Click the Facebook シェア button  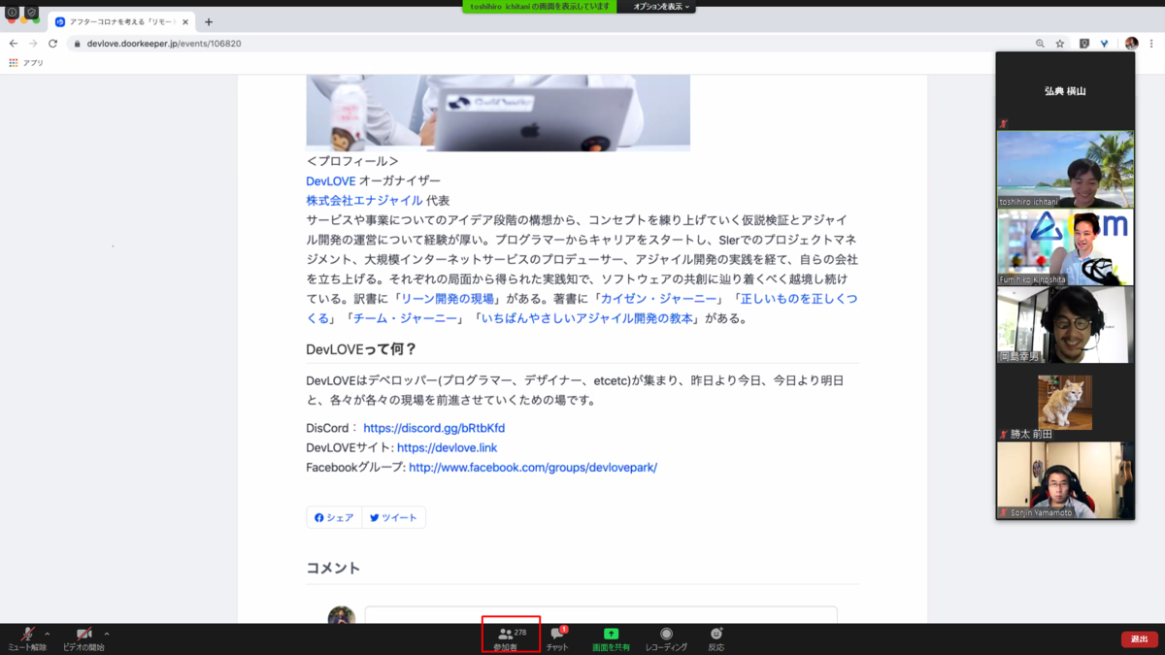tap(334, 517)
